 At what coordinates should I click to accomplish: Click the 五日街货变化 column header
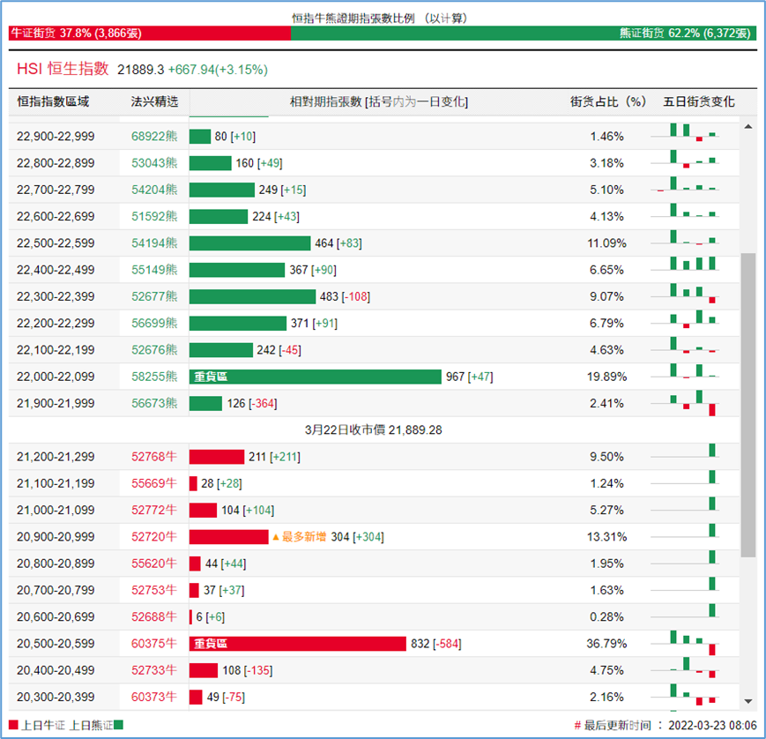pyautogui.click(x=698, y=102)
